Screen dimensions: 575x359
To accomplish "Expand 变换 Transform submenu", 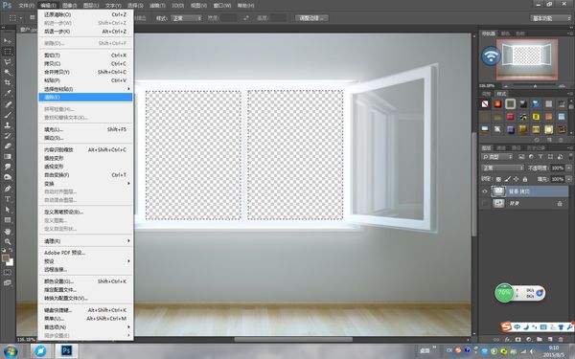I will click(x=85, y=184).
